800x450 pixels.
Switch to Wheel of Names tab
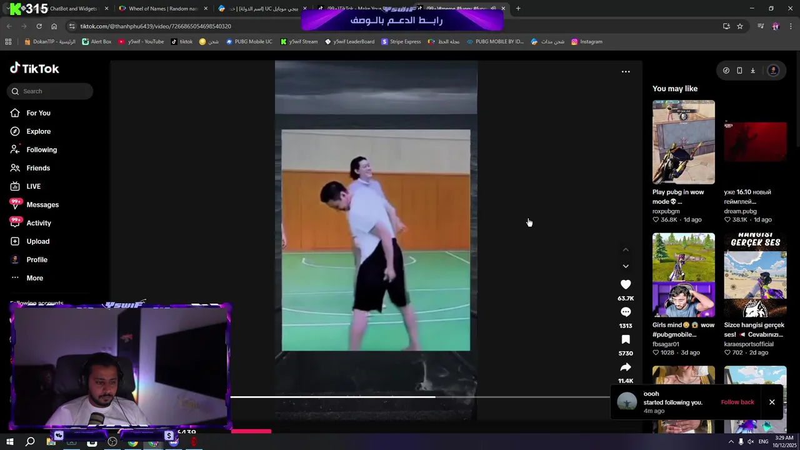pyautogui.click(x=162, y=9)
